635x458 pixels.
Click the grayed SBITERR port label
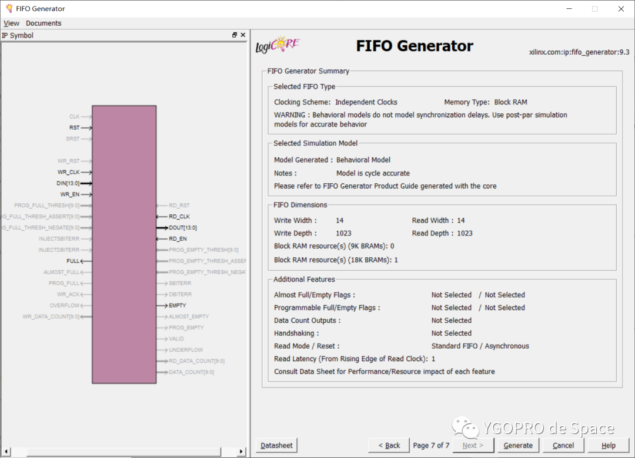[181, 283]
